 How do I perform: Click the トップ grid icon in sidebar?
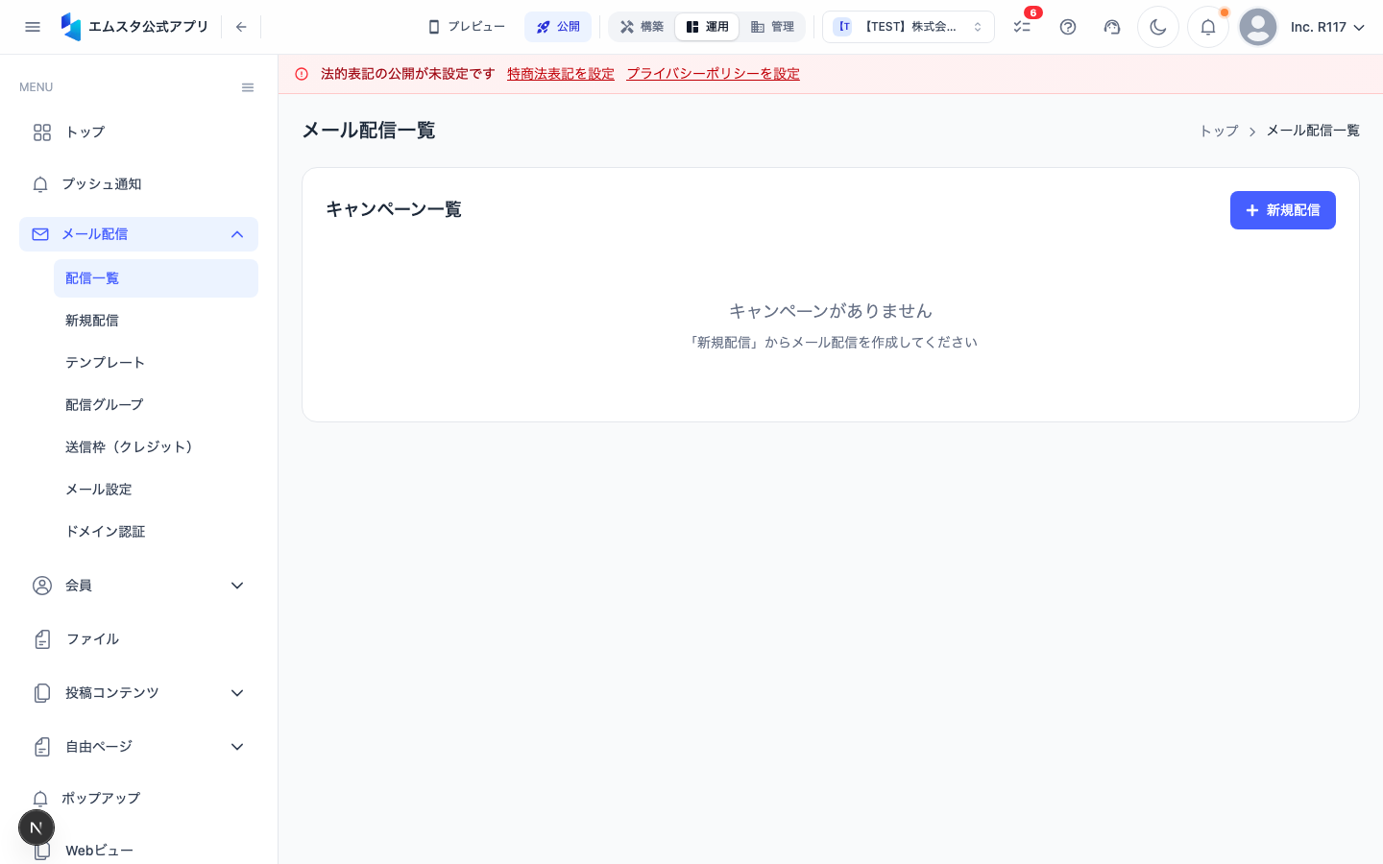click(42, 132)
